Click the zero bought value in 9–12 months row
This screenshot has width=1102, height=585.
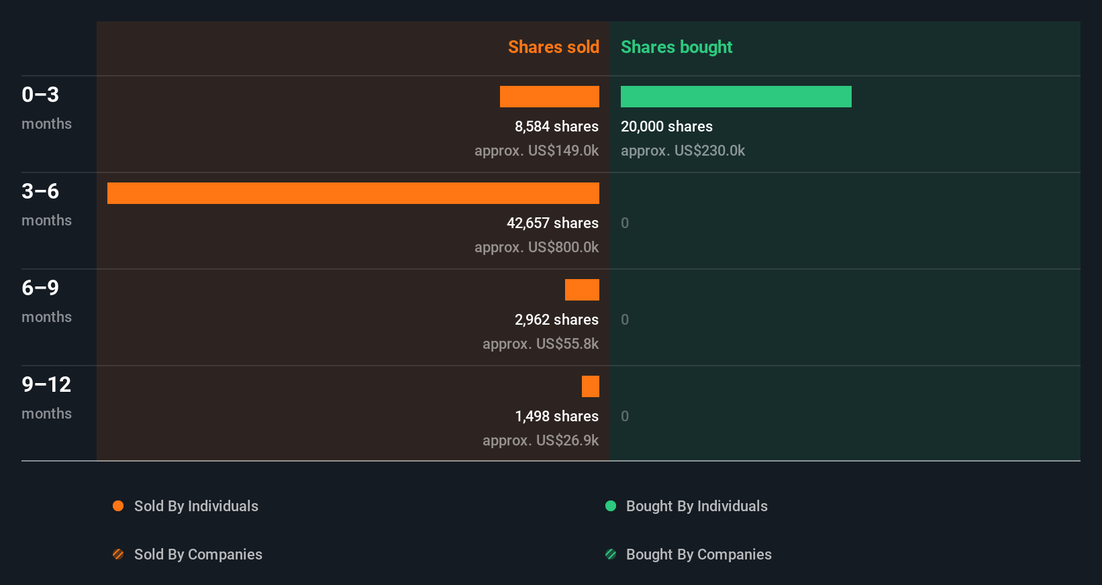click(625, 416)
